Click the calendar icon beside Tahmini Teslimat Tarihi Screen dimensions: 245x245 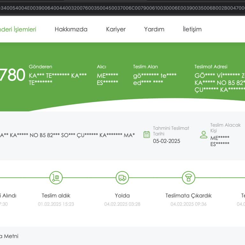pyautogui.click(x=146, y=135)
